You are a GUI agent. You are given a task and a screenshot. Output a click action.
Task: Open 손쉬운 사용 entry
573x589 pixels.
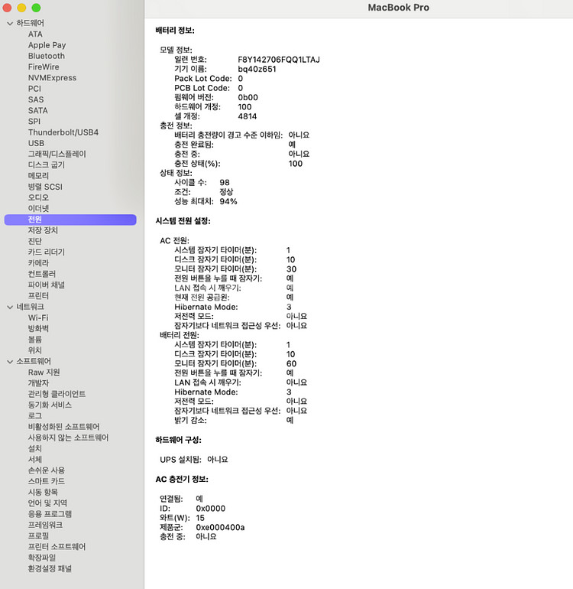coord(47,470)
